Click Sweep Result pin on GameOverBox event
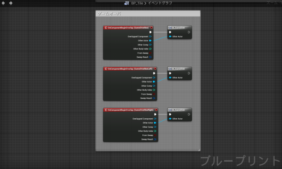This screenshot has width=282, height=169. tap(150, 57)
